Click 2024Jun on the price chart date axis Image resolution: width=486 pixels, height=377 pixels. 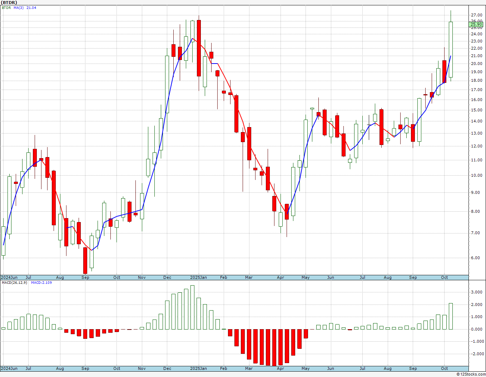tap(9, 277)
